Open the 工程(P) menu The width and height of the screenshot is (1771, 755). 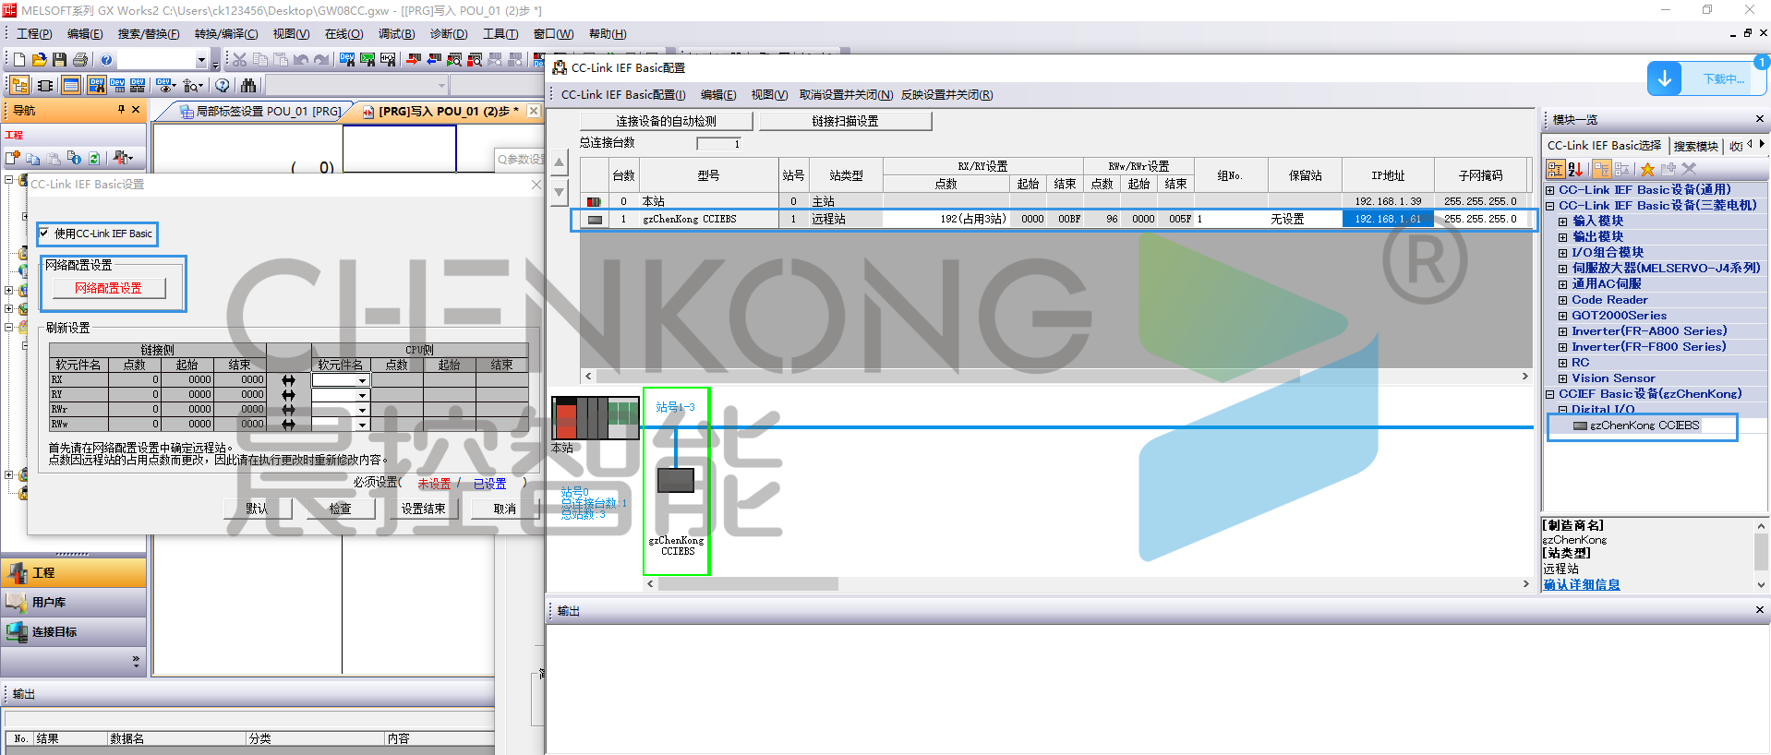pyautogui.click(x=34, y=34)
